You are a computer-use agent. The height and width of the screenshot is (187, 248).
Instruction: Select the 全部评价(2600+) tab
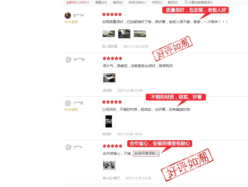tap(78, 2)
